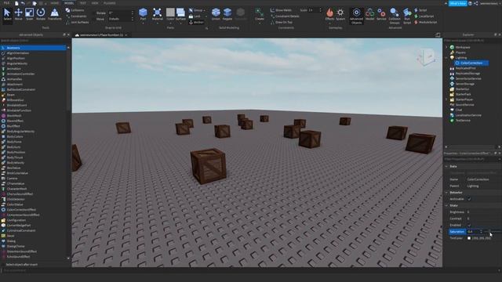The width and height of the screenshot is (502, 282).
Task: Toggle the Advanced Objects panel button
Action: 356,16
